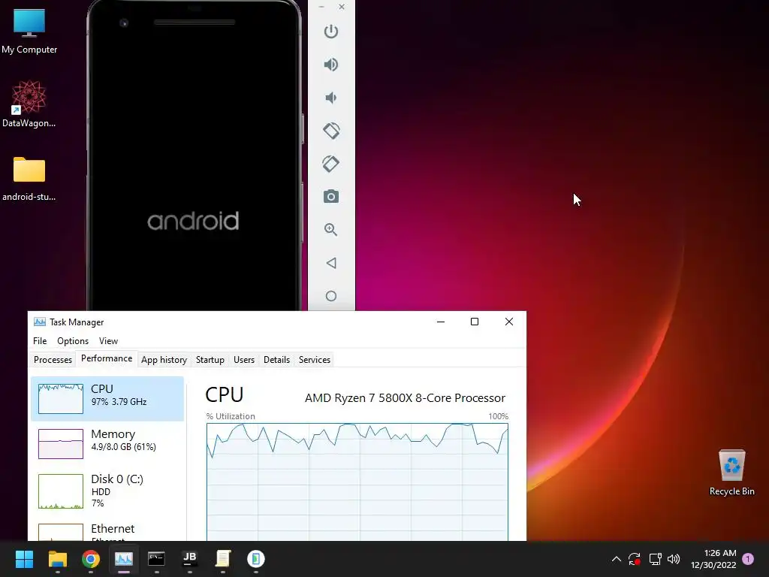The image size is (769, 577).
Task: Open the clock and date 1:26 AM
Action: tap(713, 559)
